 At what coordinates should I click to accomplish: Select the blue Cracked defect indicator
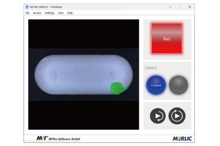(156, 85)
